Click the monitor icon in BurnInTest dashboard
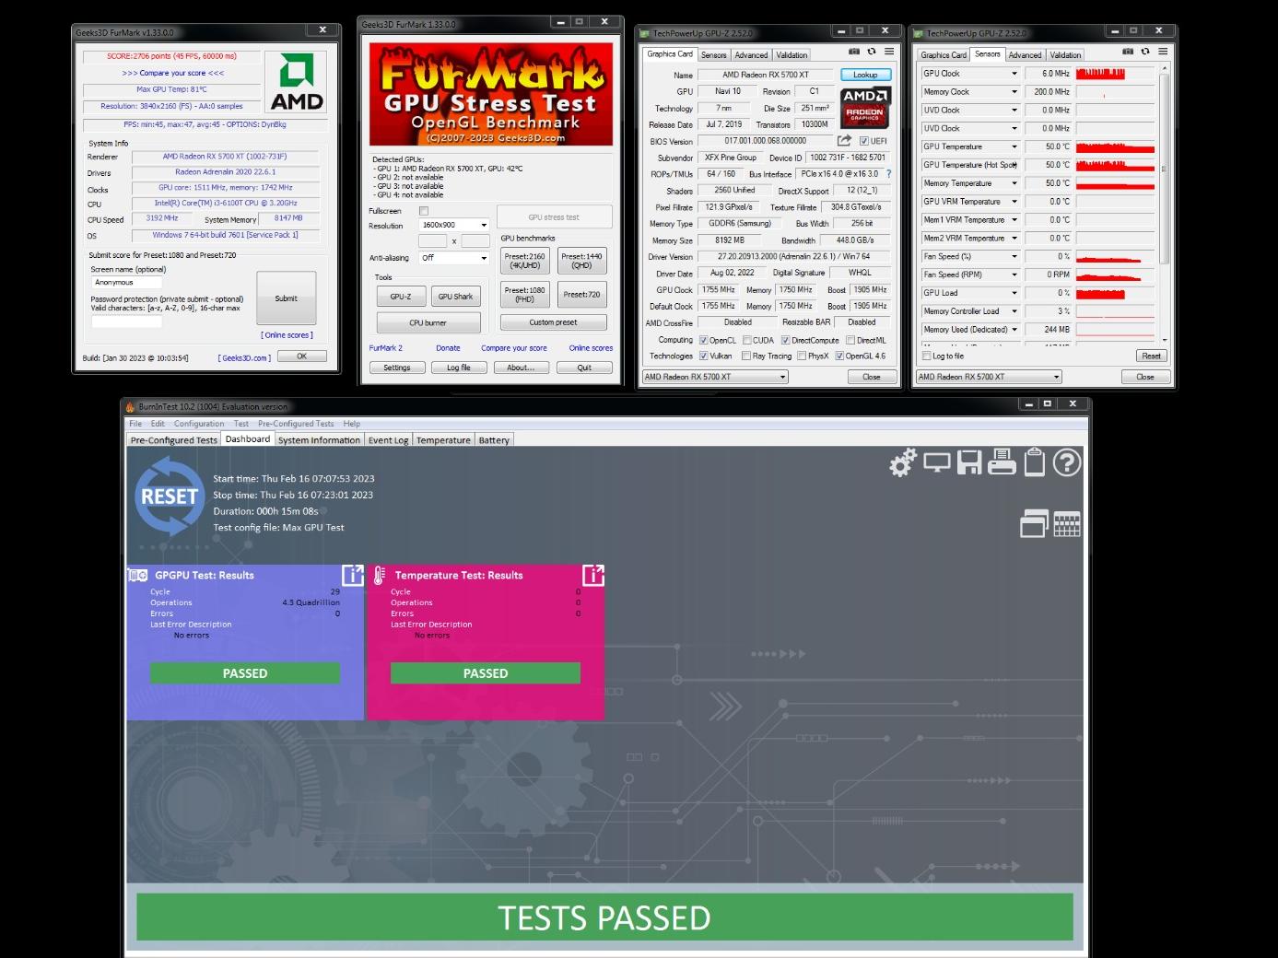Screen dimensions: 1278x958 point(937,462)
